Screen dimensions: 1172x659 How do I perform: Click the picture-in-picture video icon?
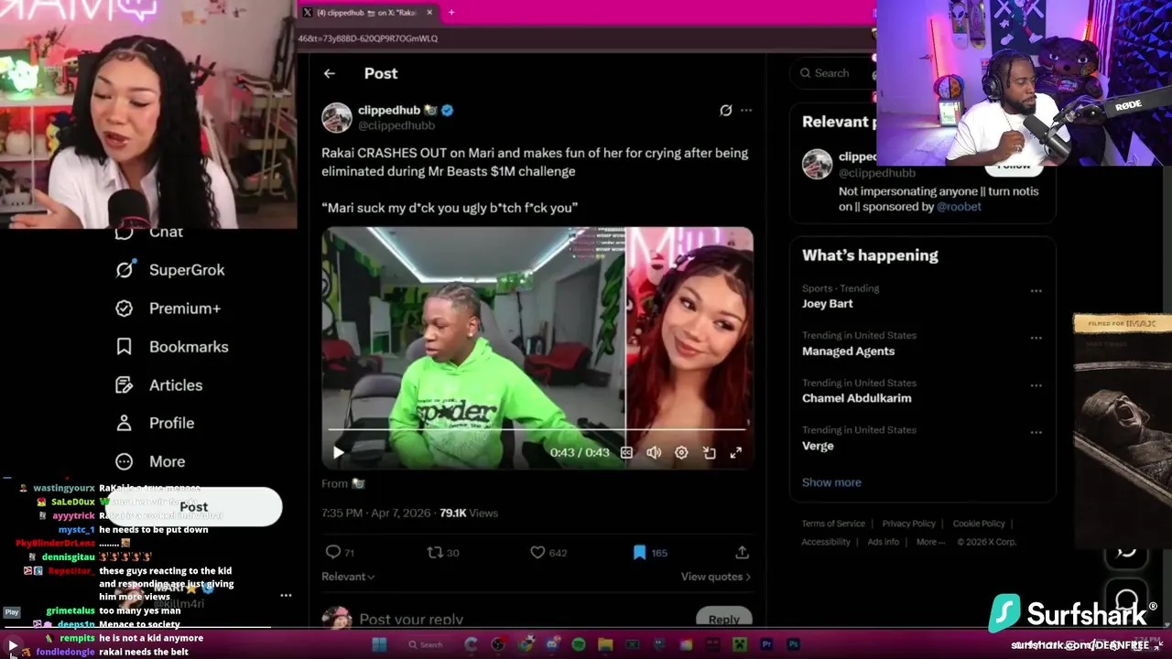tap(709, 452)
